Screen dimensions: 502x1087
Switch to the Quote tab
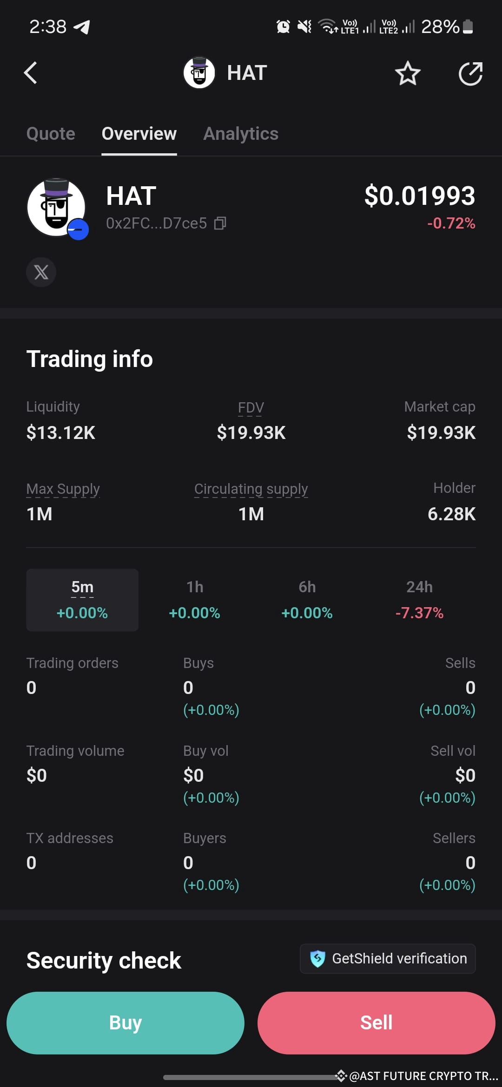pos(51,134)
